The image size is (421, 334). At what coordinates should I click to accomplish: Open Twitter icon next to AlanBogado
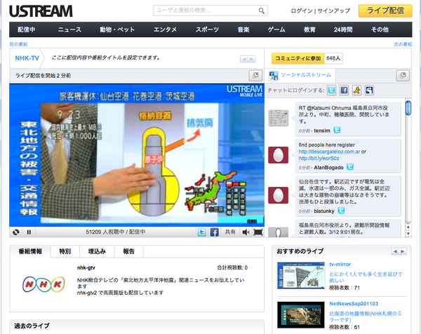(350, 167)
